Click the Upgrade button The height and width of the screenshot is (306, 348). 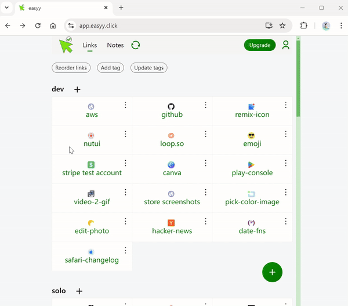[x=260, y=45]
